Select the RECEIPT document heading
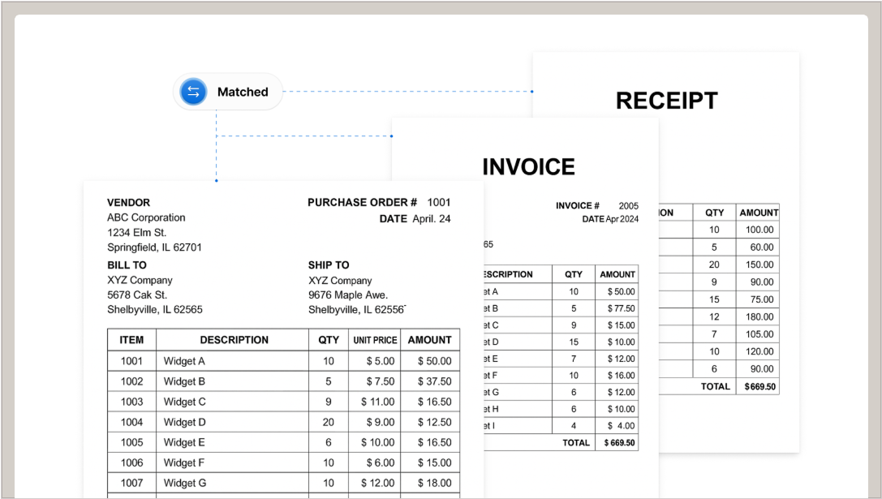Viewport: 882px width, 499px height. click(x=666, y=101)
